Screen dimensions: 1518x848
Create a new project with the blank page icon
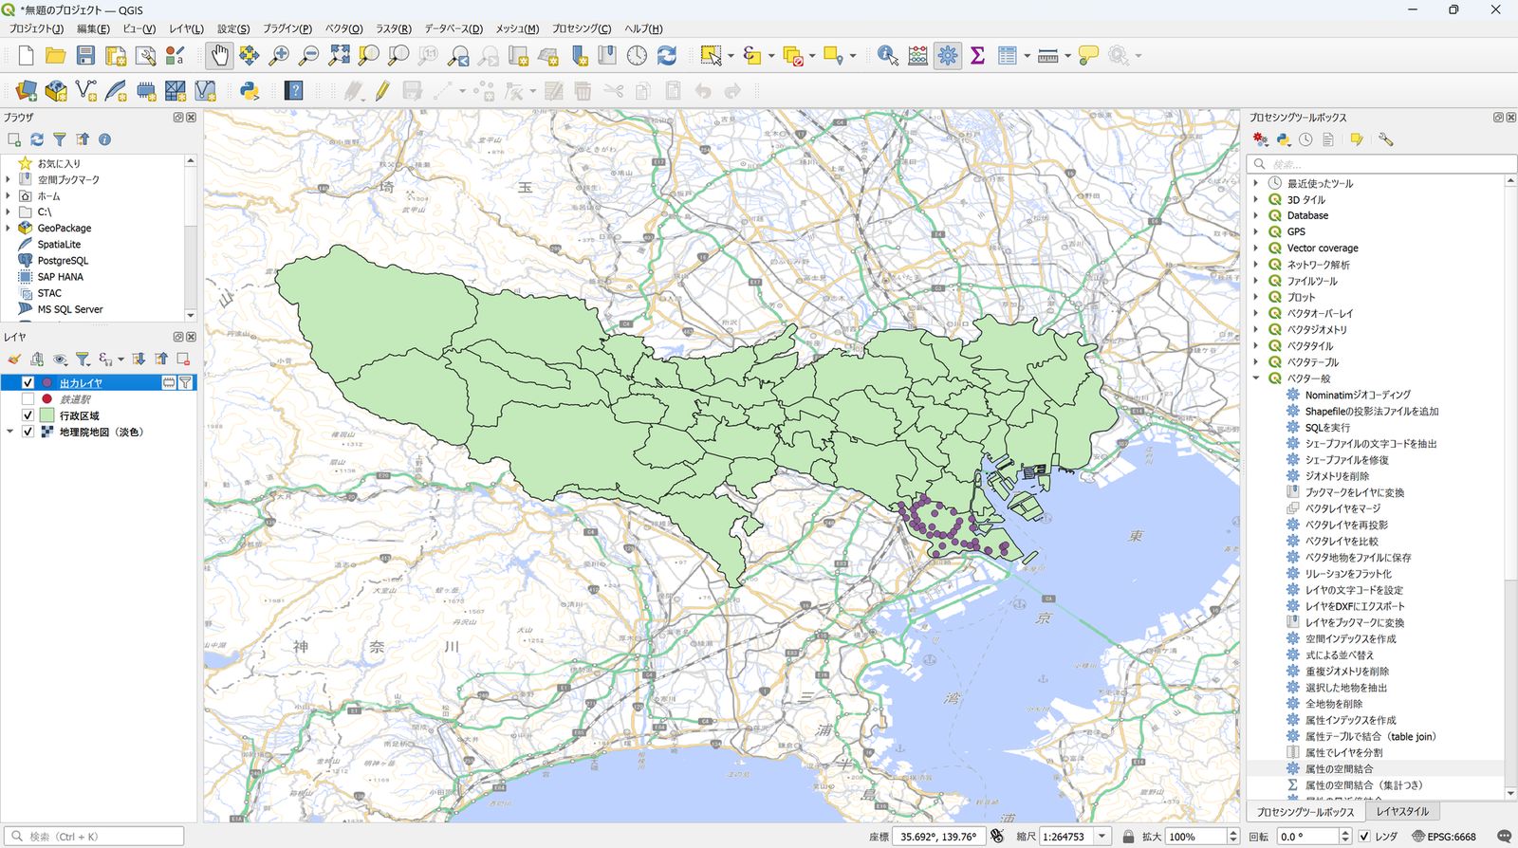tap(26, 56)
